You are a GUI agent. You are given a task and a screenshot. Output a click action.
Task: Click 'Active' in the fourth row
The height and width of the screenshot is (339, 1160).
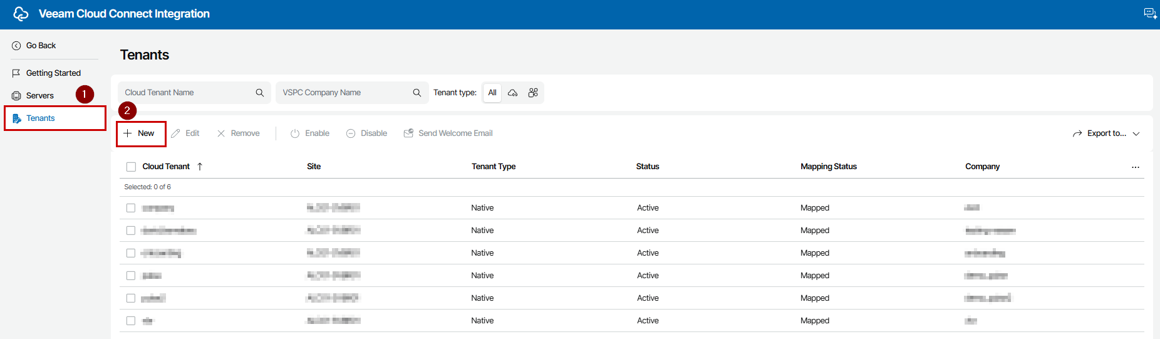[648, 276]
